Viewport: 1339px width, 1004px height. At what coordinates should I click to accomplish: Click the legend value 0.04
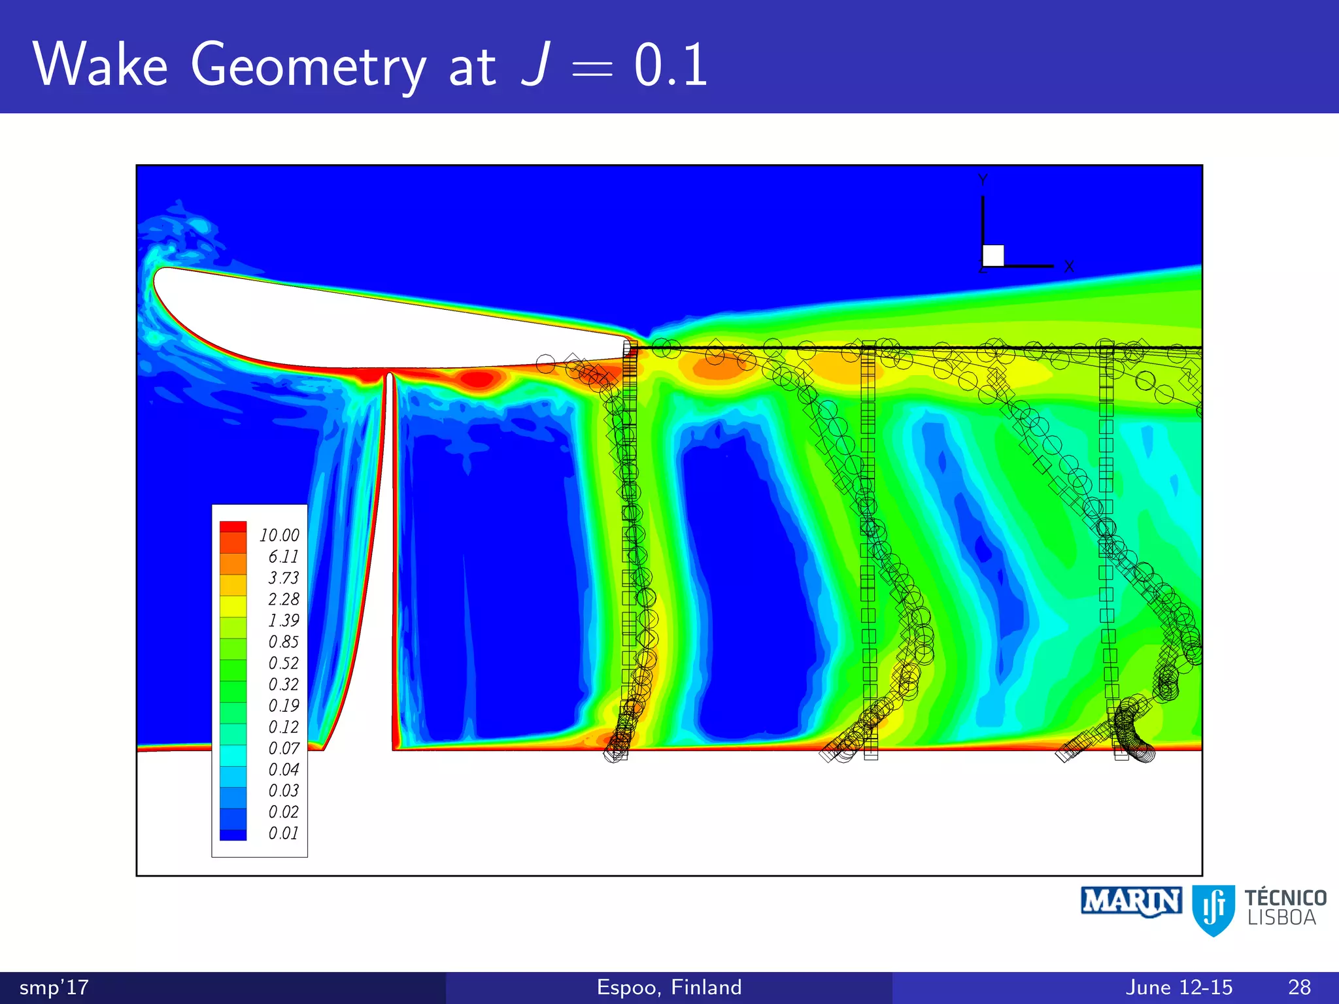point(283,769)
